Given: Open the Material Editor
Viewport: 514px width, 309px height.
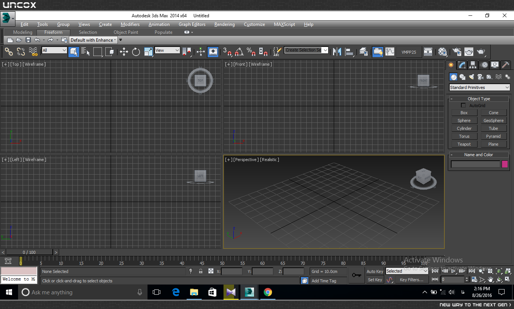Looking at the screenshot, I should (443, 52).
